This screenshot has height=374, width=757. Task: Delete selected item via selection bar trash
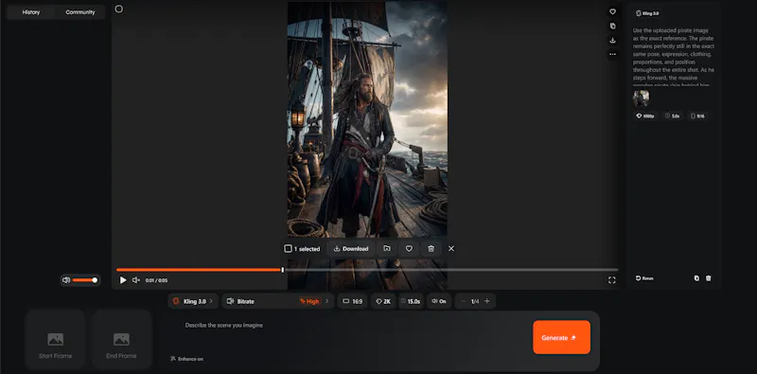[431, 248]
